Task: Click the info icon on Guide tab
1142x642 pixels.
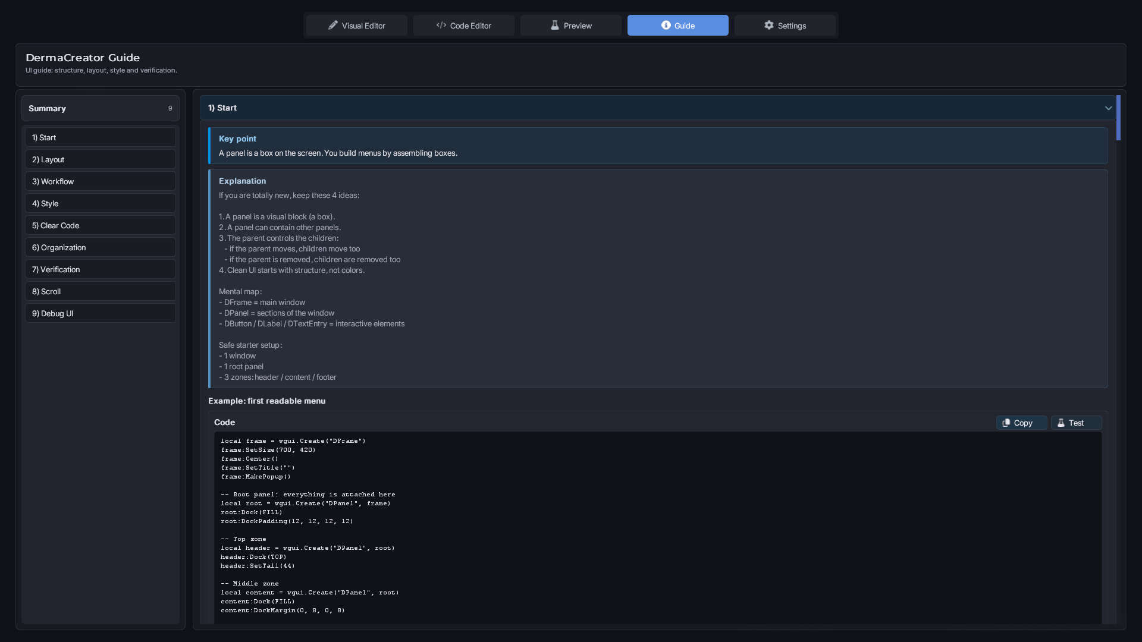Action: 666,26
